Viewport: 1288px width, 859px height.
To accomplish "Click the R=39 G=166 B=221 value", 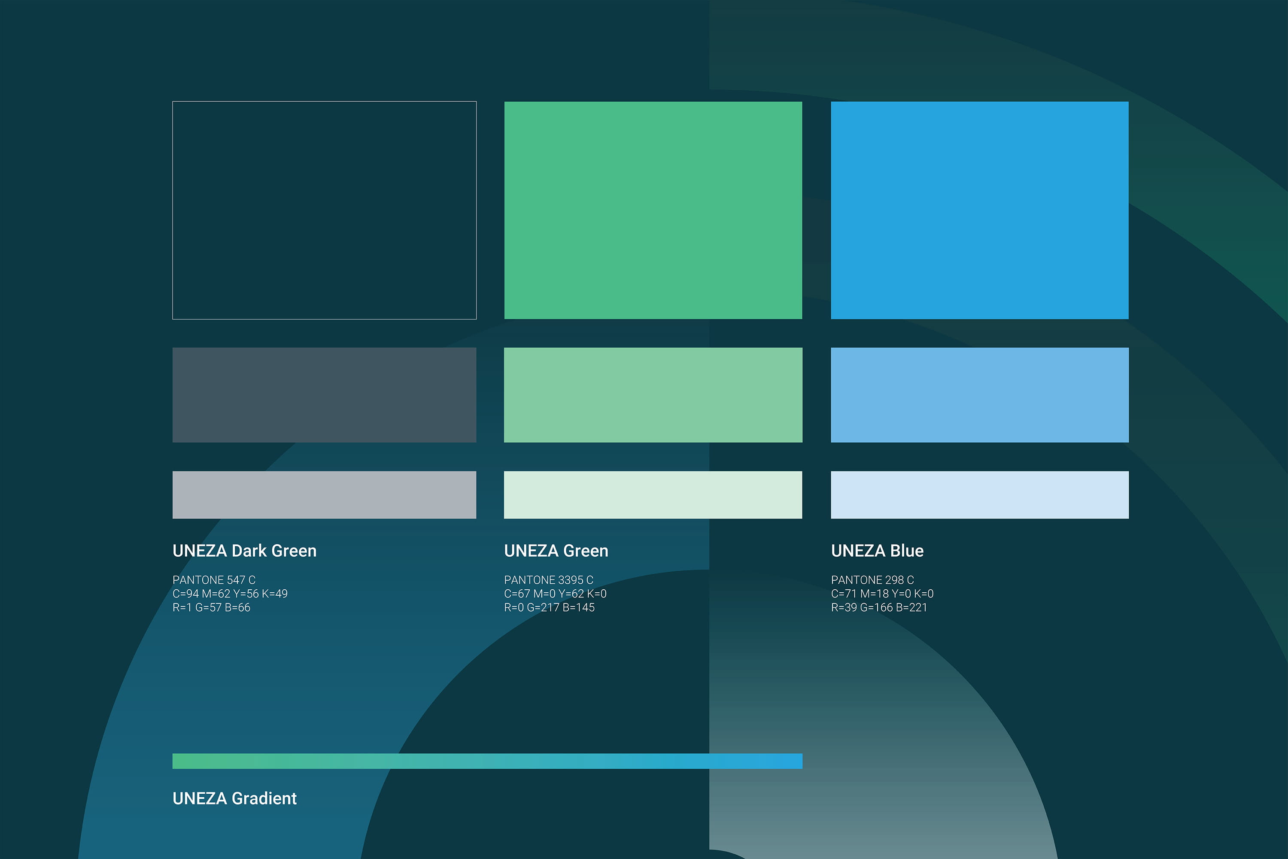I will (x=879, y=608).
